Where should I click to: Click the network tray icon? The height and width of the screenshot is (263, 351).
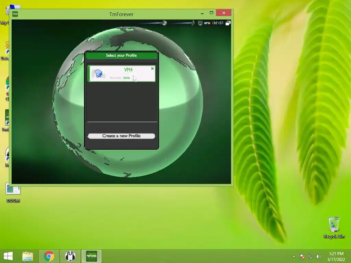(x=311, y=256)
